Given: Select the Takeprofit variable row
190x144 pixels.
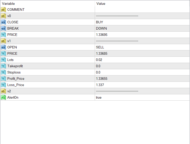Looking at the screenshot, I should (17, 66).
